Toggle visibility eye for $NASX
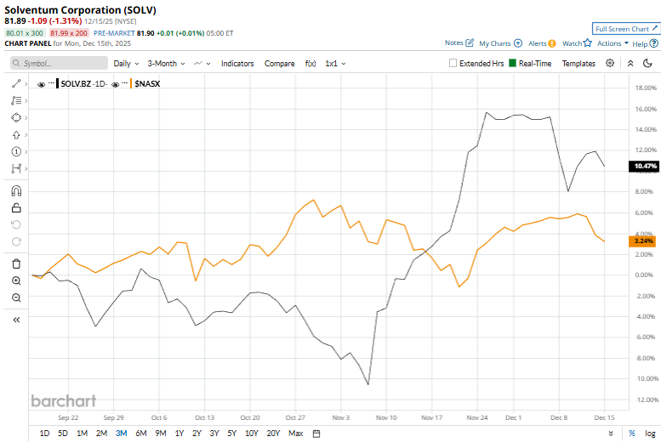The width and height of the screenshot is (661, 448). coord(115,84)
